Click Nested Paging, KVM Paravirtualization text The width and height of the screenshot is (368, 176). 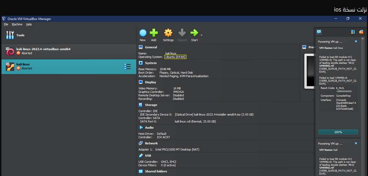pyautogui.click(x=184, y=76)
